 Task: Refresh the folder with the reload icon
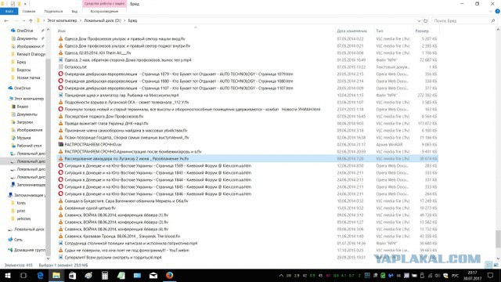(426, 20)
